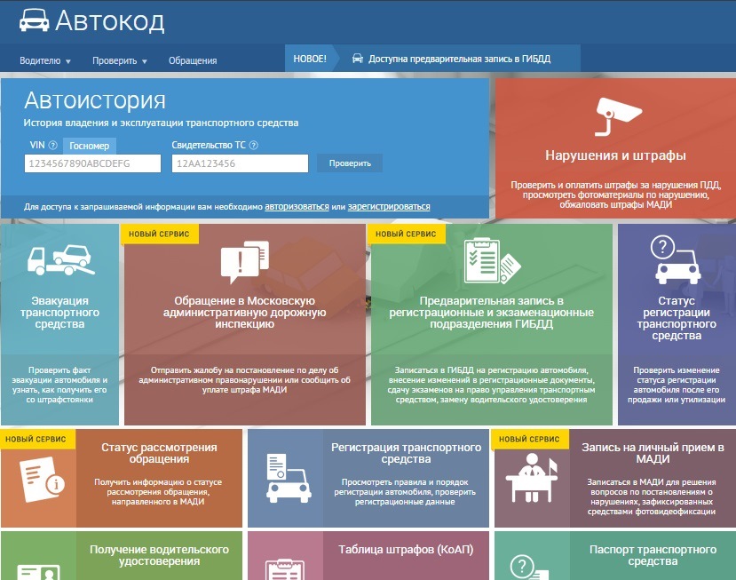Open the ГИБДД pre-registration announcement link
This screenshot has height=580, width=736.
pyautogui.click(x=459, y=59)
